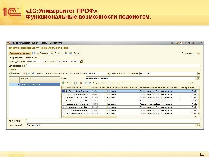Click move down arrow above order types list
The height and width of the screenshot is (157, 209).
[x=33, y=74]
